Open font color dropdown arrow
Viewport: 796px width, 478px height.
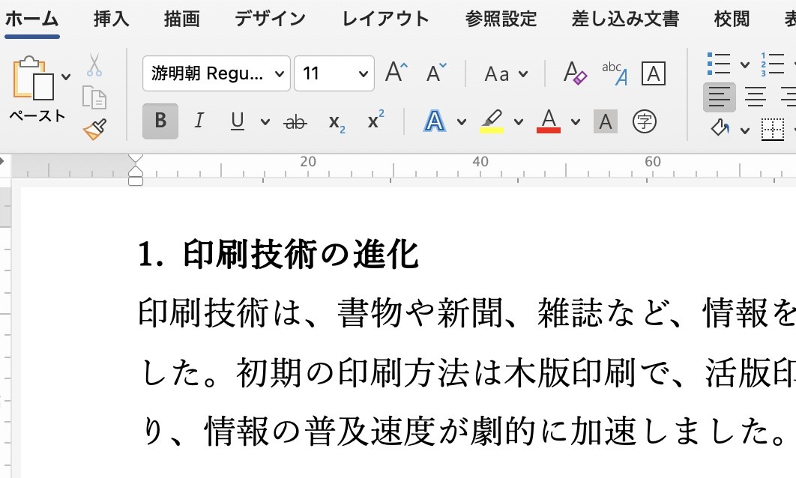pos(575,122)
